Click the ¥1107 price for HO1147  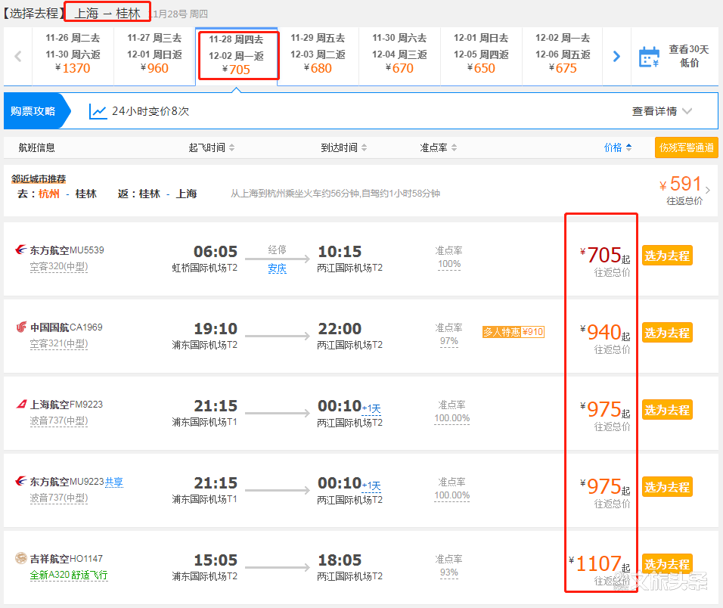(x=599, y=563)
